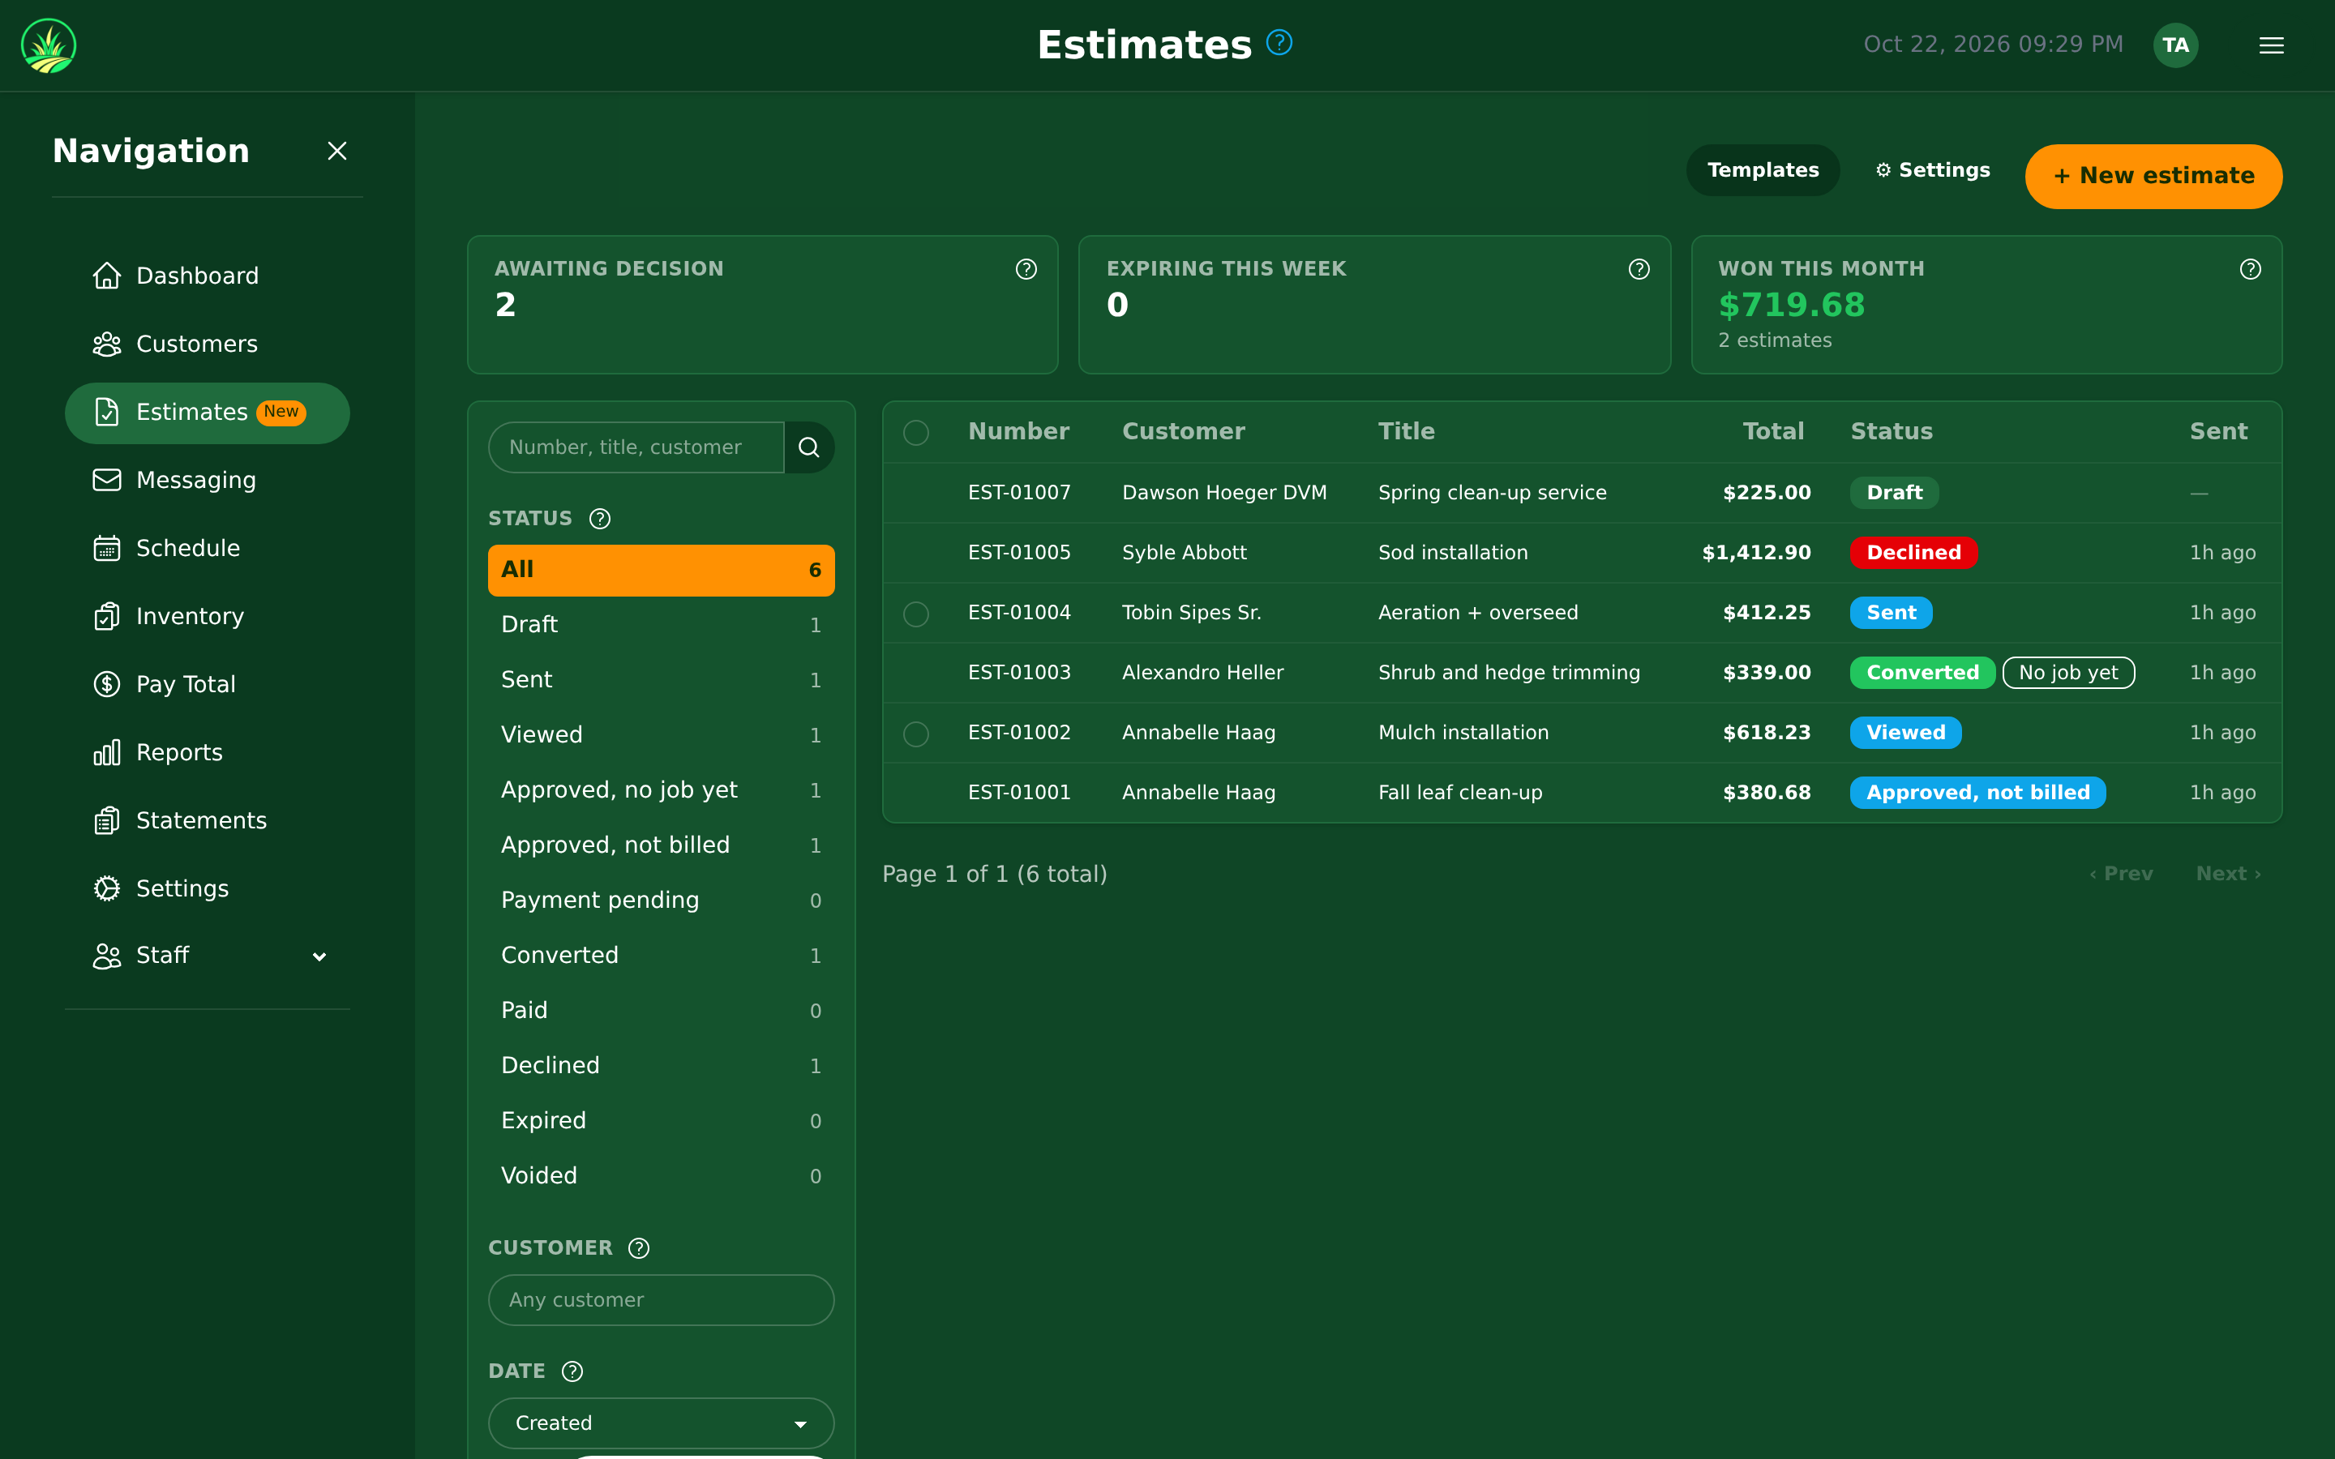Open the hamburger menu icon
Viewport: 2335px width, 1459px height.
[x=2270, y=45]
